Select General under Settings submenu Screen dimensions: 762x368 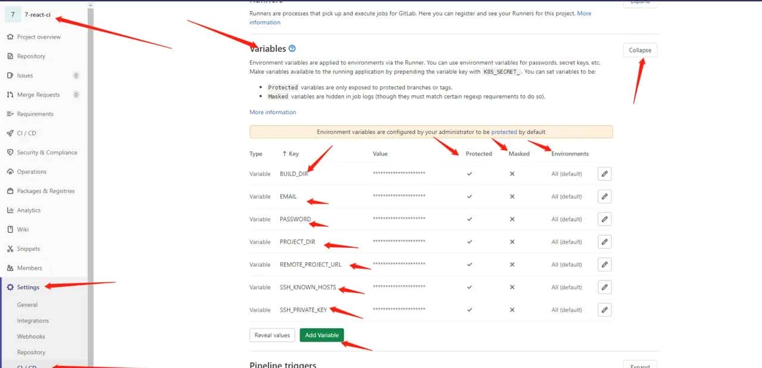(27, 305)
